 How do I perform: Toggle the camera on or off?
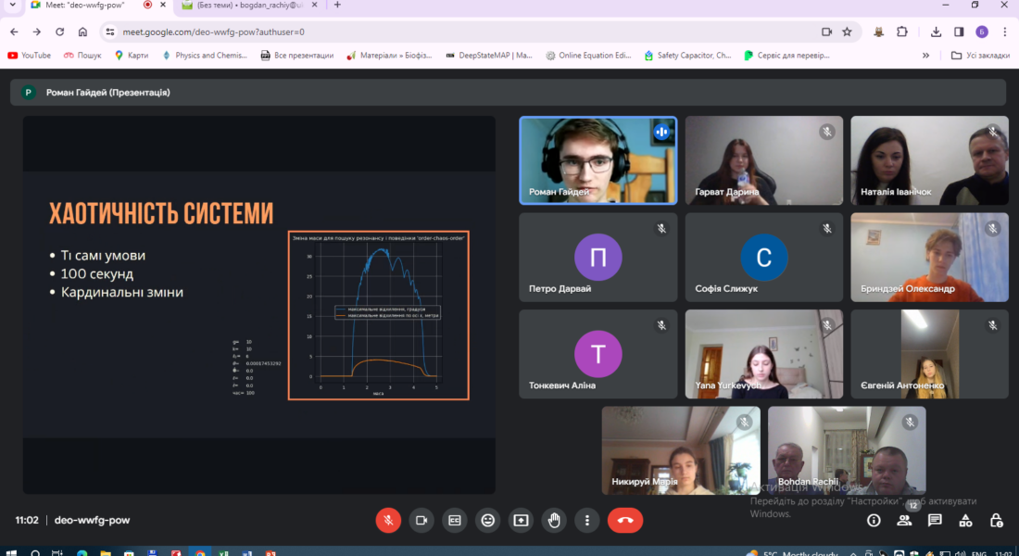tap(421, 520)
